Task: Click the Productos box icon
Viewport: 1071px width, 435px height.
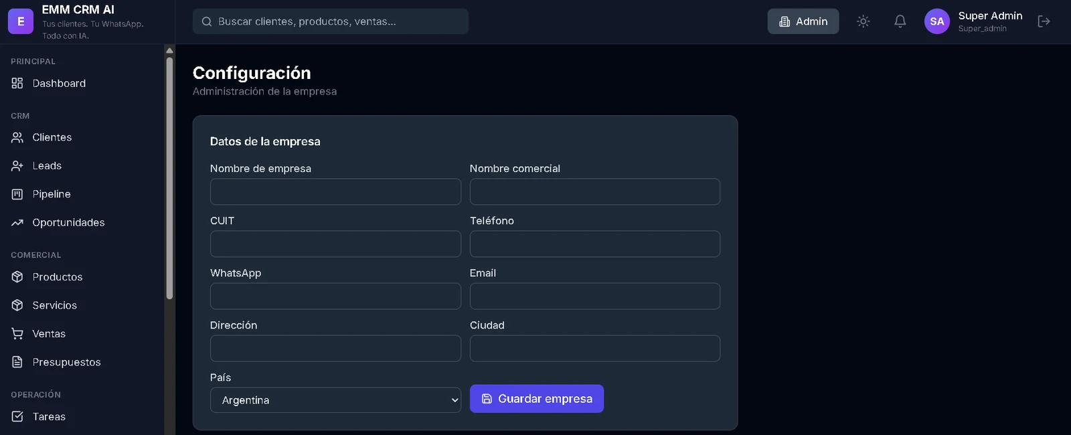Action: coord(17,277)
